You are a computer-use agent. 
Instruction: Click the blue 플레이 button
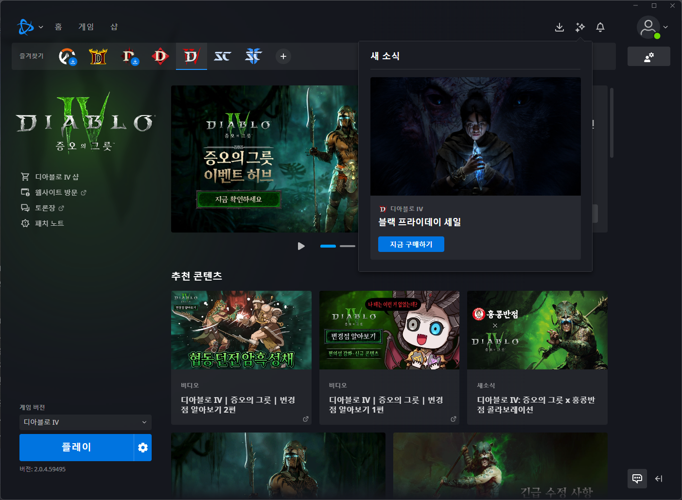[76, 447]
